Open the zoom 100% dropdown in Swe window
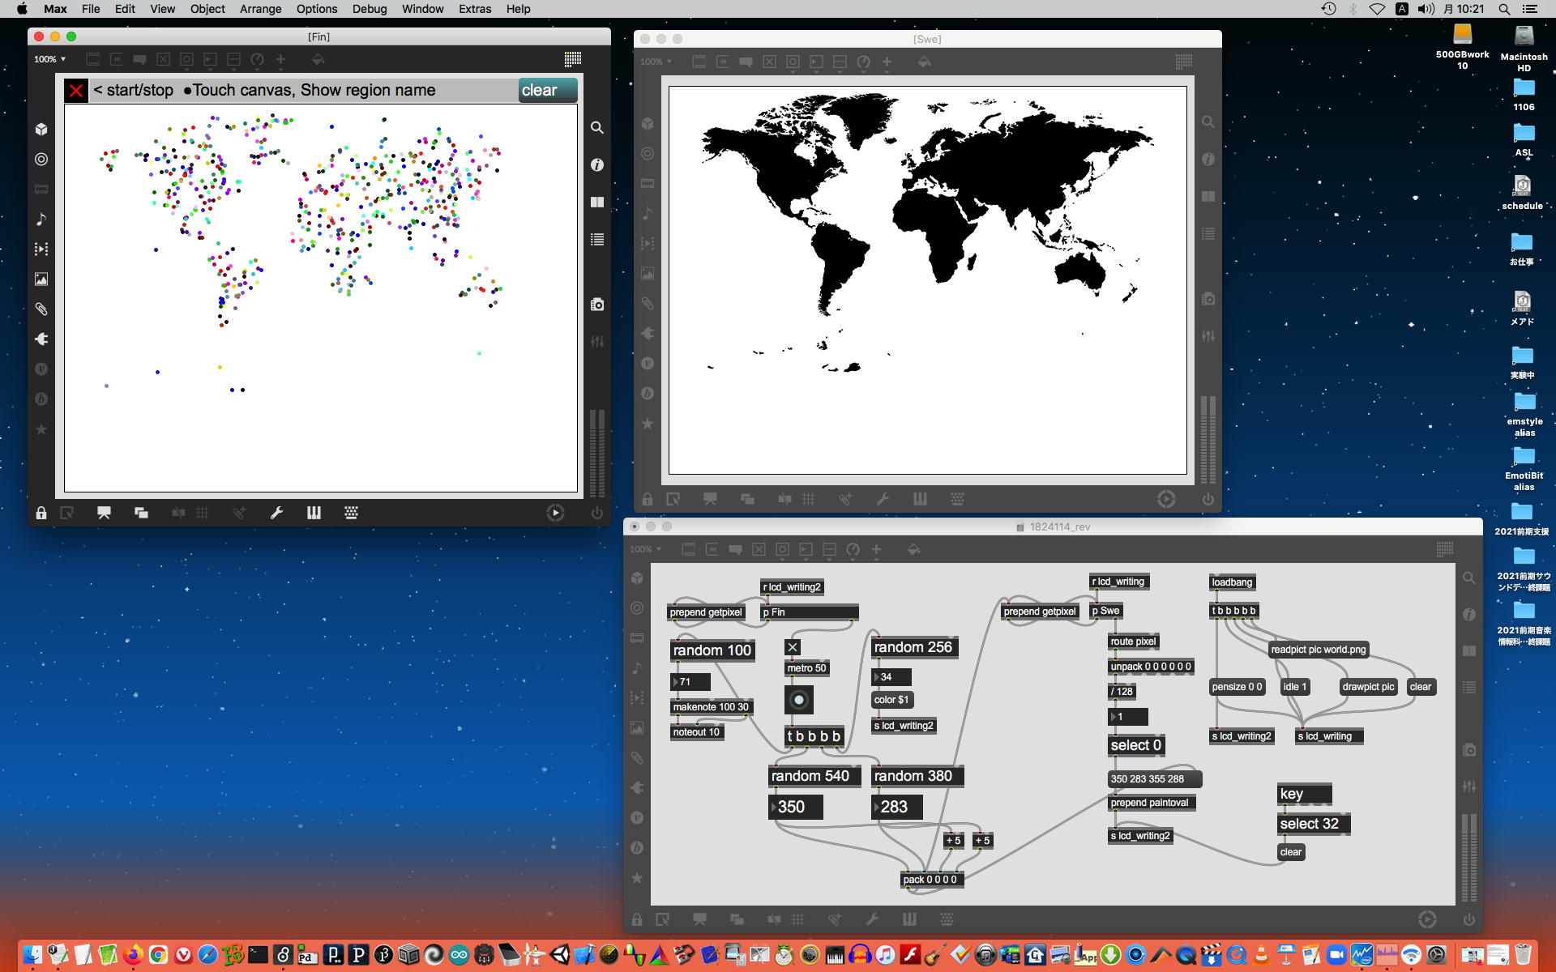 tap(656, 62)
